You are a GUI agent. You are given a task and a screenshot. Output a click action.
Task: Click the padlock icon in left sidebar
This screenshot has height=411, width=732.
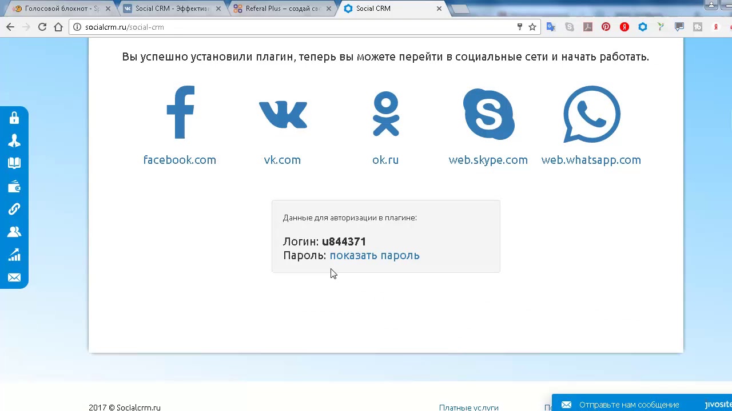tap(14, 118)
